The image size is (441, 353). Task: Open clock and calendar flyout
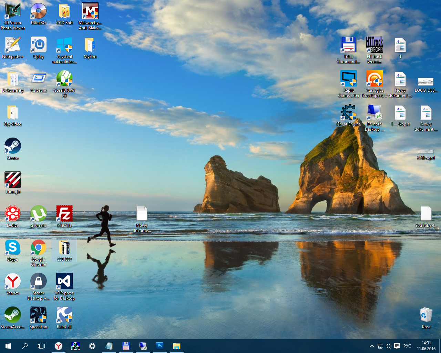point(426,346)
